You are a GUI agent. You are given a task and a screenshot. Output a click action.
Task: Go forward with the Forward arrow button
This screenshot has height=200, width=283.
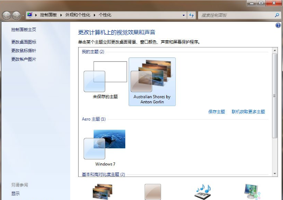[x=16, y=16]
